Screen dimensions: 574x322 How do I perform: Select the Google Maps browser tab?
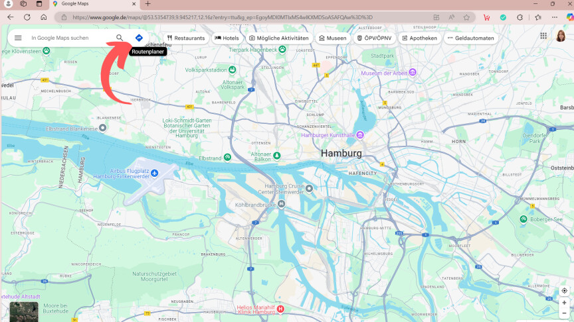coord(94,4)
